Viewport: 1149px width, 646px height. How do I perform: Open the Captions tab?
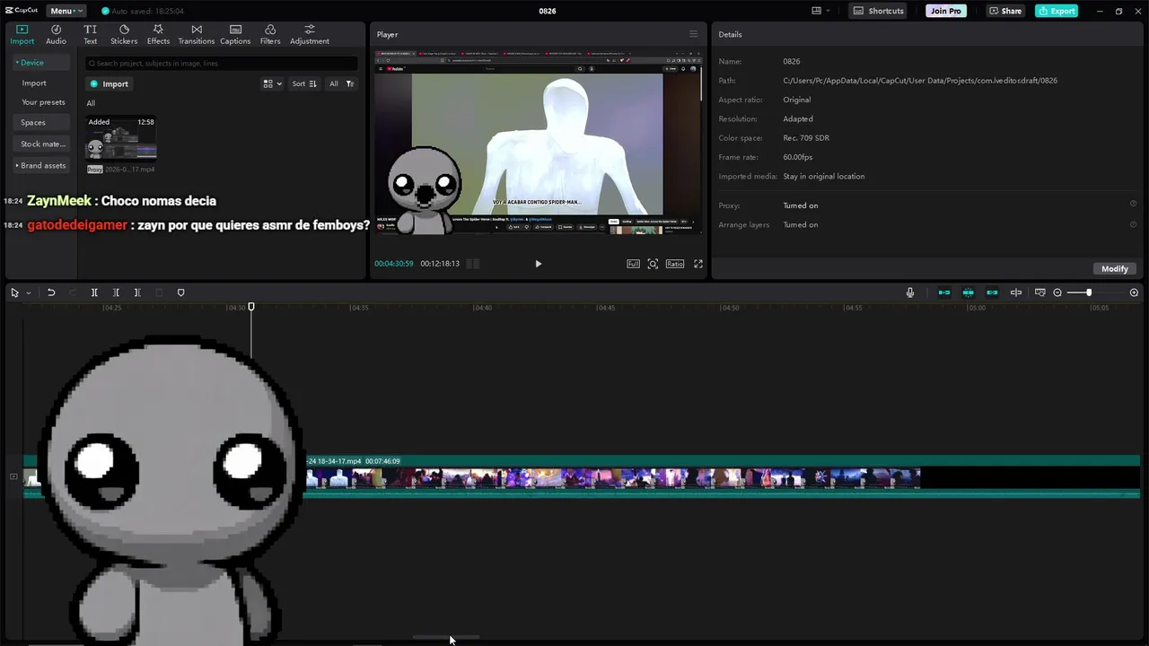235,35
